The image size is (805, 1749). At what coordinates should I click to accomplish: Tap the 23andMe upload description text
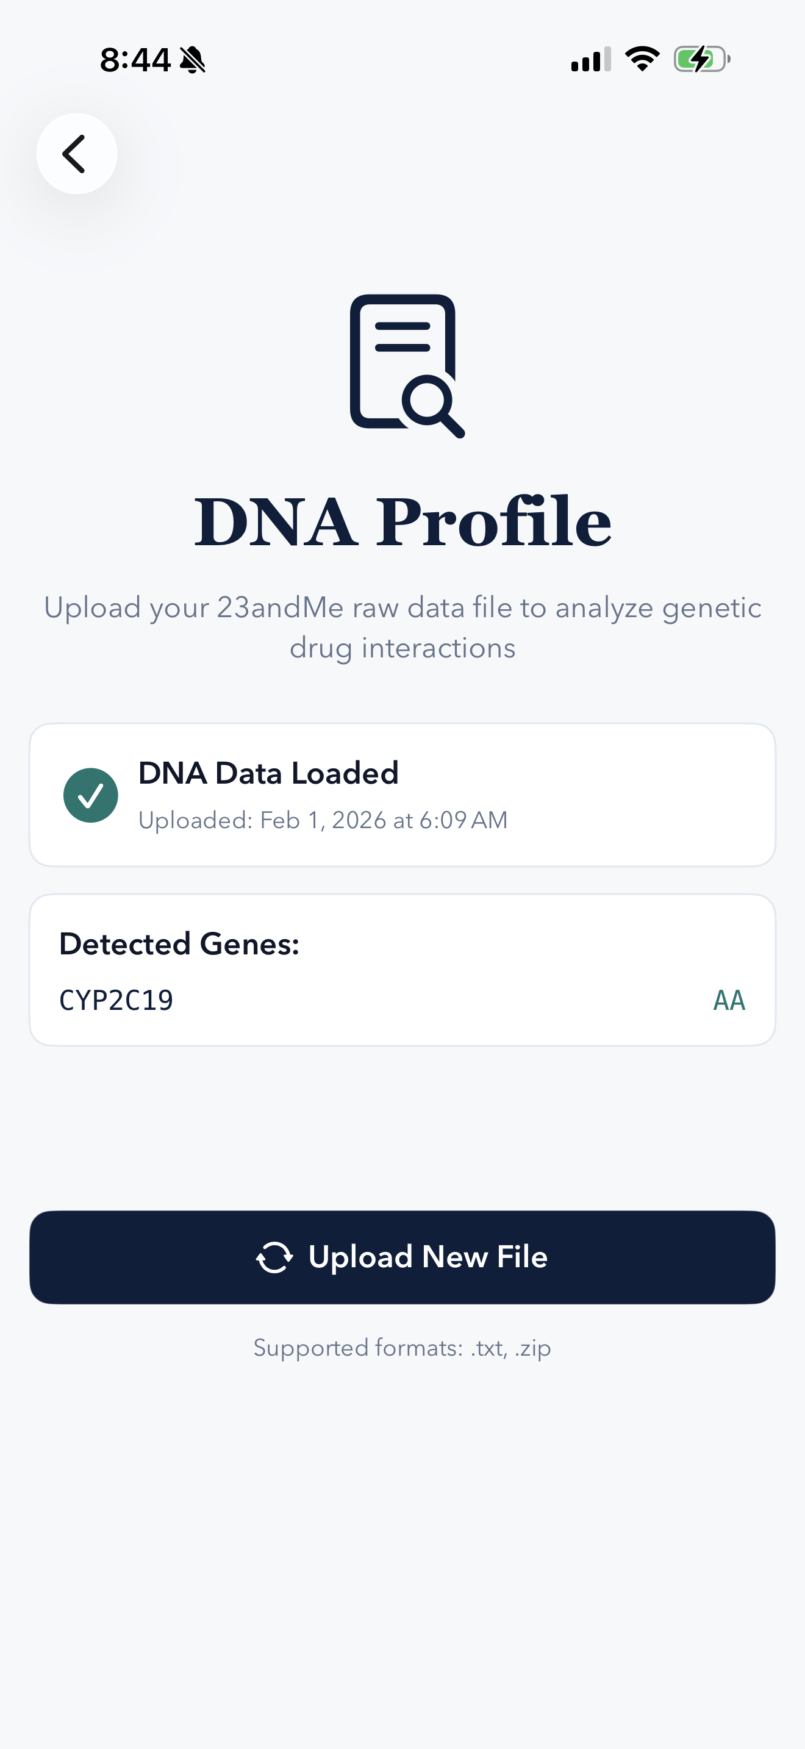coord(402,628)
